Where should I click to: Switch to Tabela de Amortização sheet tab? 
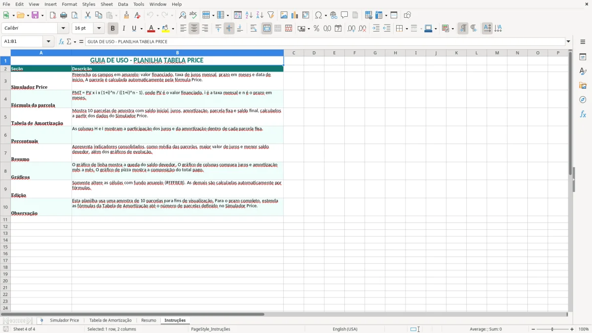tap(111, 321)
